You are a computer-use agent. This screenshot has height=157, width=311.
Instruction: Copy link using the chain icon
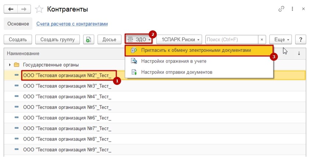(x=282, y=9)
